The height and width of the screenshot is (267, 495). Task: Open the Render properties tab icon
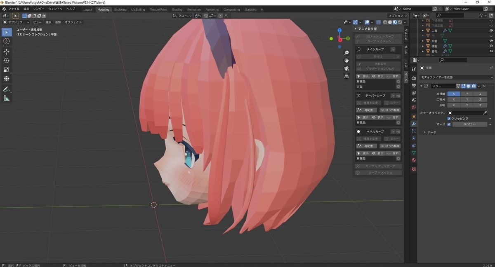414,78
